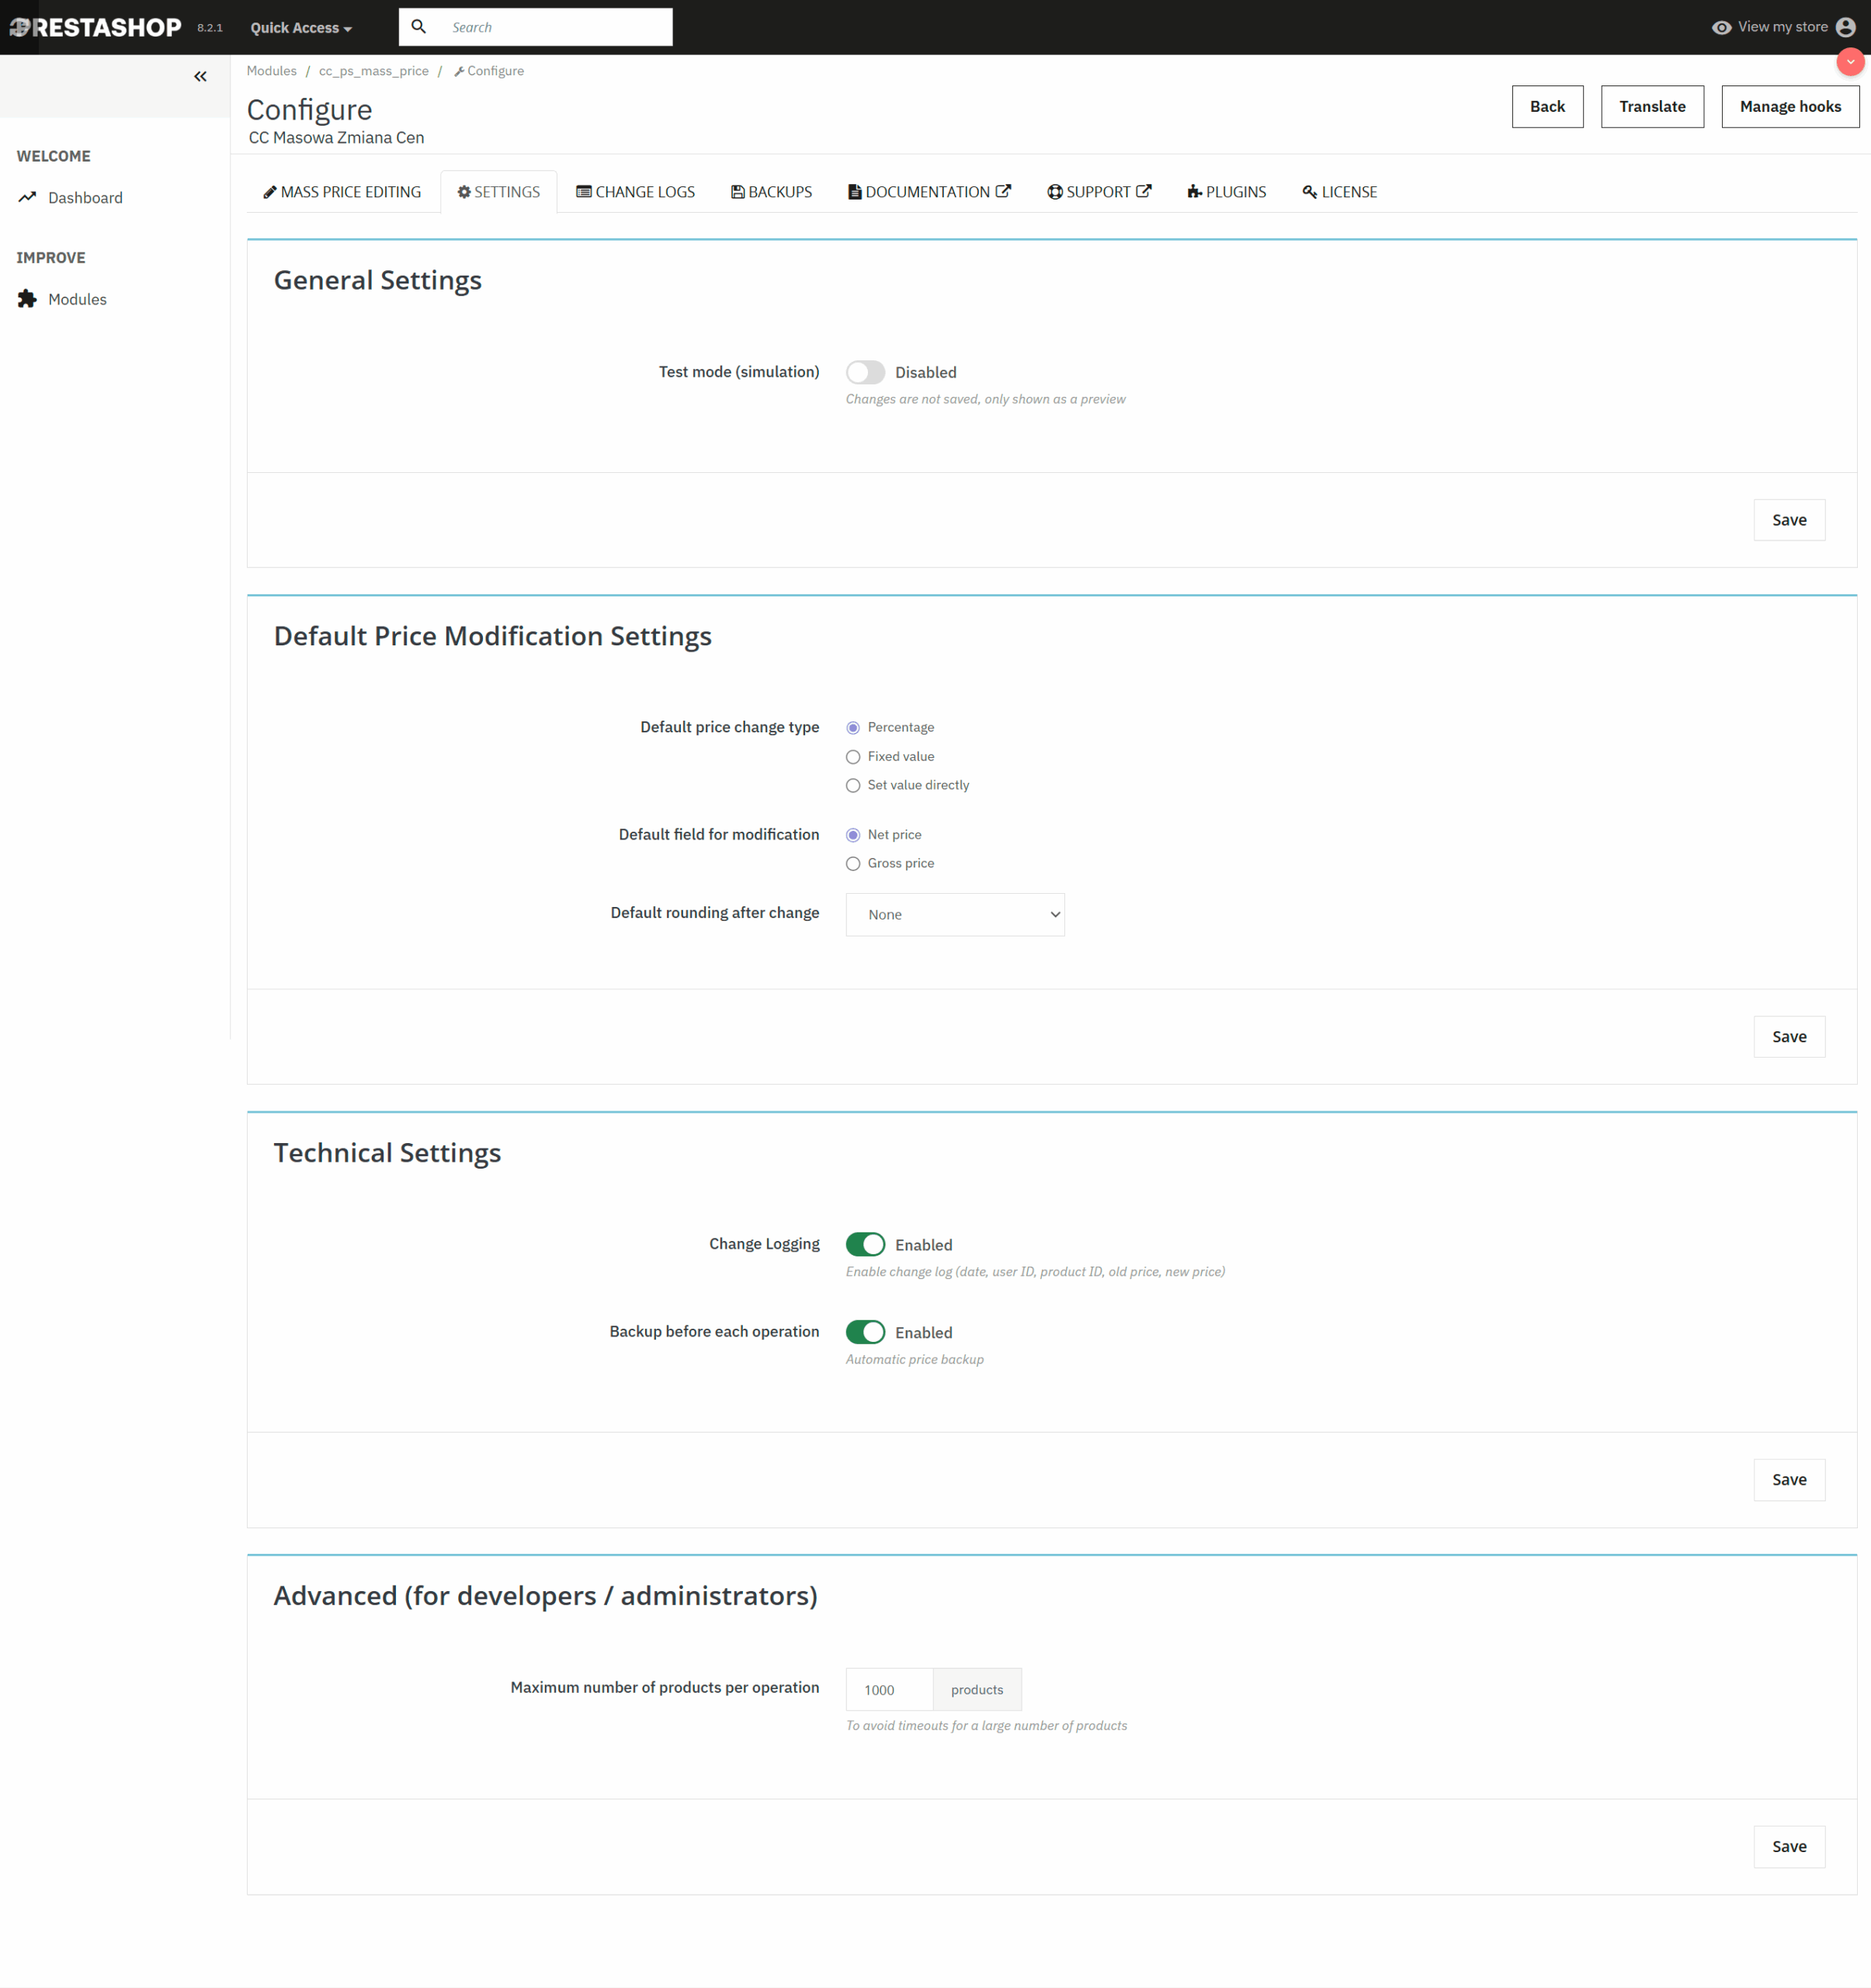Save the General Settings section
Screen dimensions: 1871x1988
[1788, 520]
